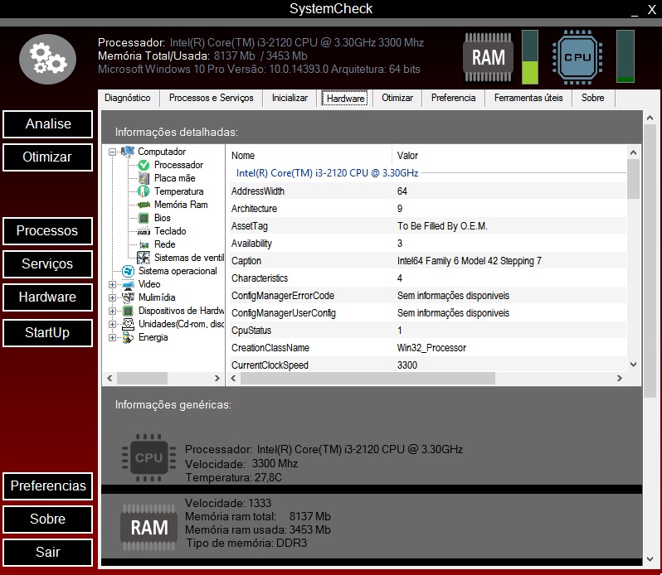Click the Otimizar sidebar button
The height and width of the screenshot is (575, 662).
coord(48,157)
